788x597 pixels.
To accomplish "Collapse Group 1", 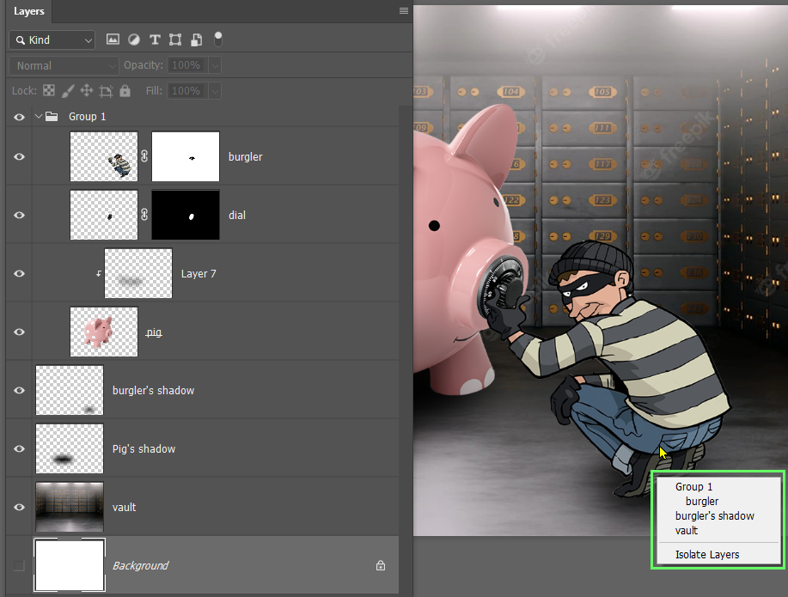I will click(x=38, y=116).
